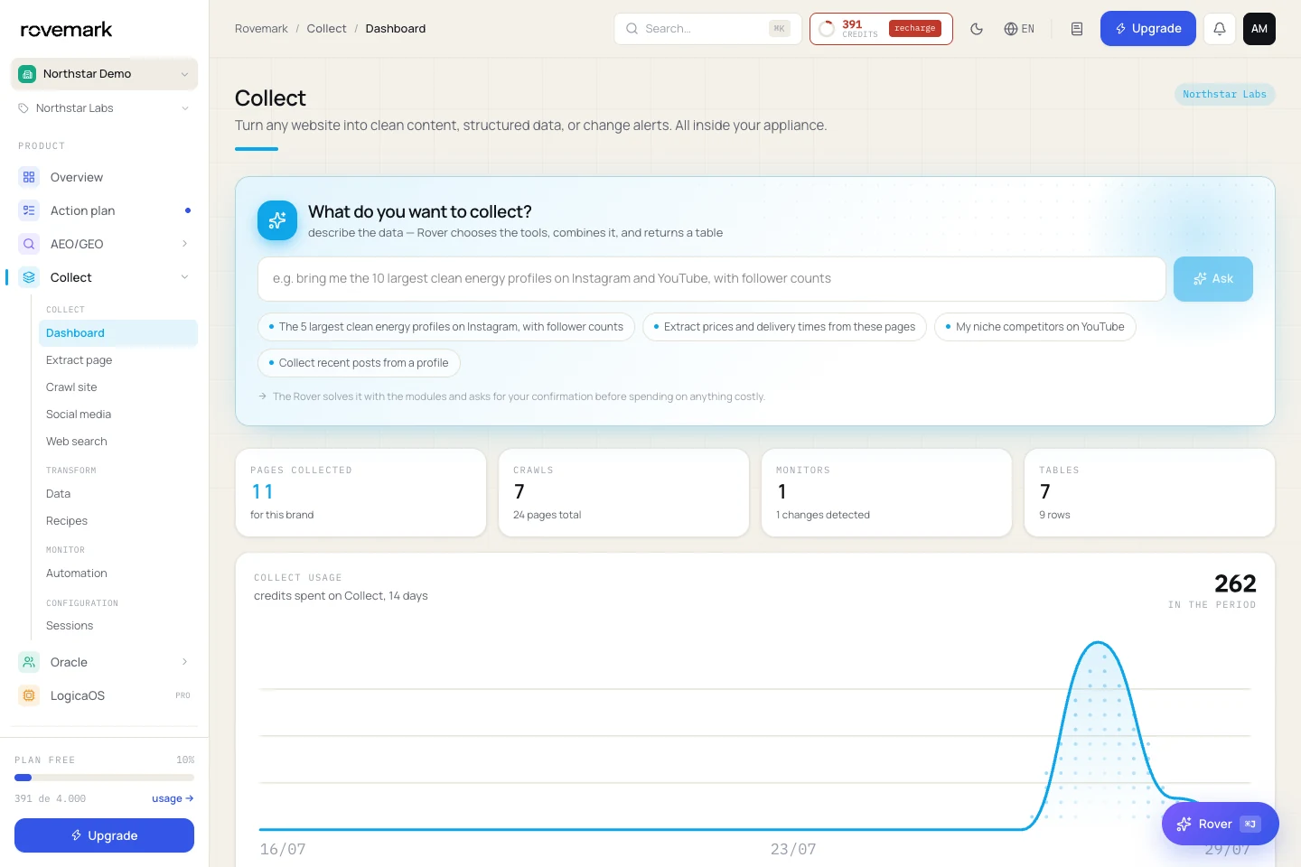This screenshot has height=867, width=1301.
Task: Click the Action plan list icon
Action: coord(29,210)
